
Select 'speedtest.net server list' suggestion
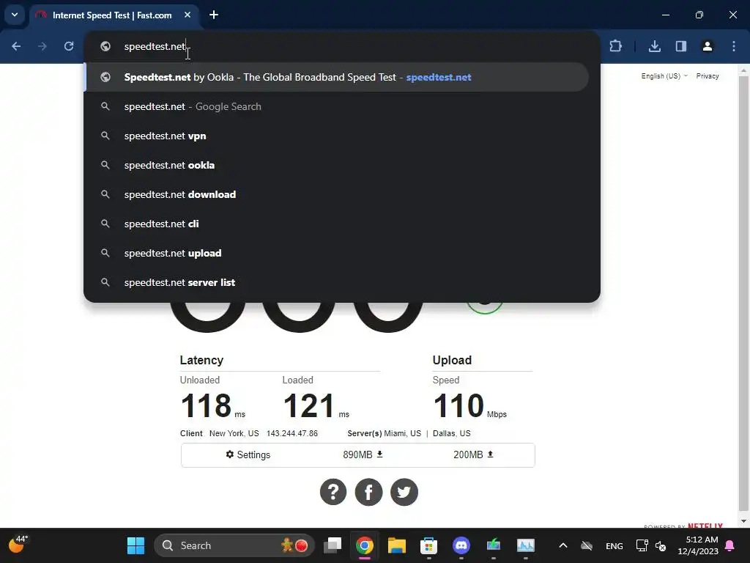pyautogui.click(x=336, y=282)
